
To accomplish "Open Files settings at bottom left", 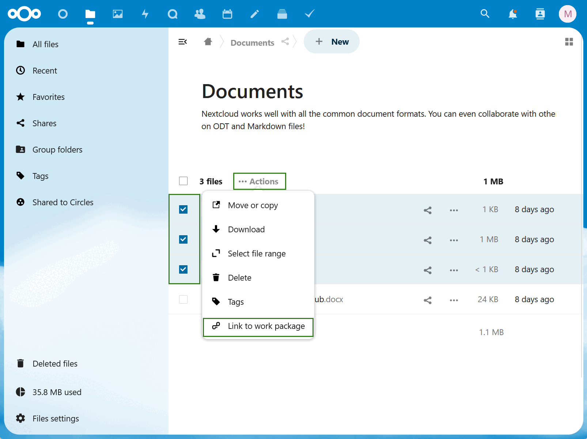I will pyautogui.click(x=56, y=418).
